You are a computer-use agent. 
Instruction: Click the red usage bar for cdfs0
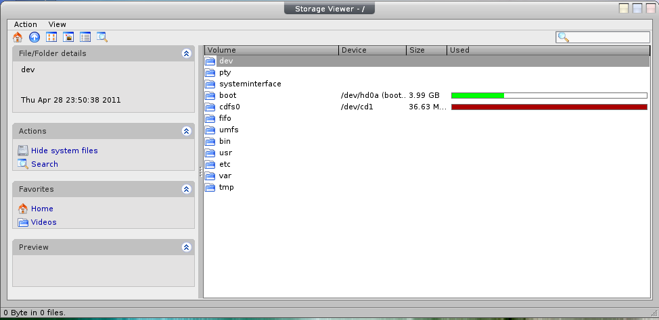pyautogui.click(x=549, y=107)
